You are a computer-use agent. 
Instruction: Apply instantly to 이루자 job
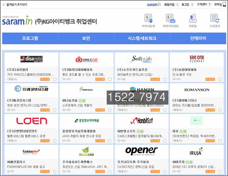210,172
